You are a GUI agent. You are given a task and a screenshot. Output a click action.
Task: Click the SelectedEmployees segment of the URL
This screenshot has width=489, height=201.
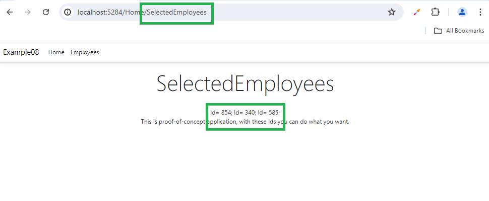pyautogui.click(x=177, y=13)
